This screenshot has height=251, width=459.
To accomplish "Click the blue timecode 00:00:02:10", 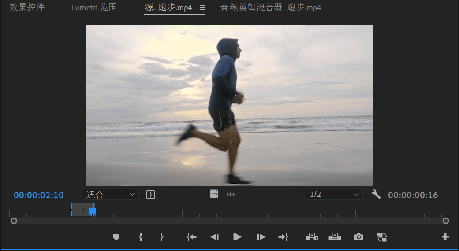I will point(39,195).
